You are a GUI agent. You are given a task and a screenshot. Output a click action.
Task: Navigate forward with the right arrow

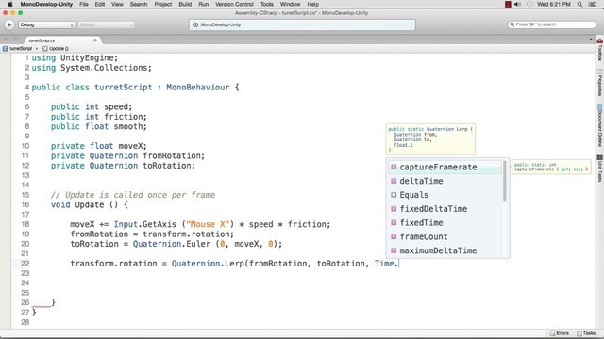tap(16, 40)
